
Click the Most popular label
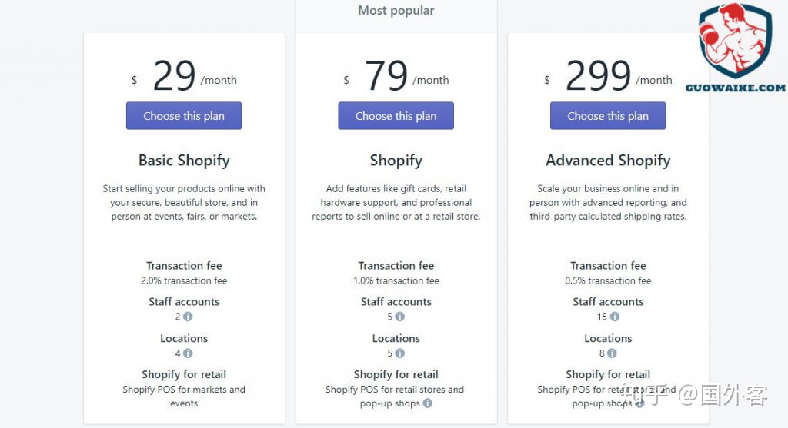click(x=396, y=11)
